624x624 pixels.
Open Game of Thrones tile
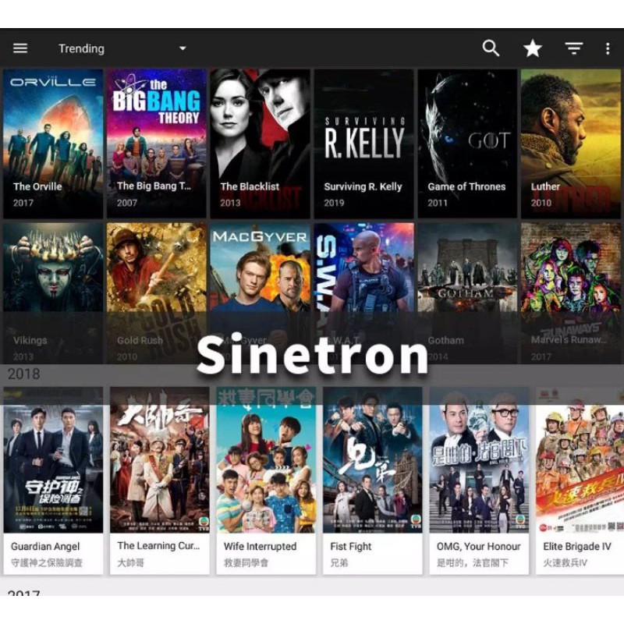tap(467, 144)
